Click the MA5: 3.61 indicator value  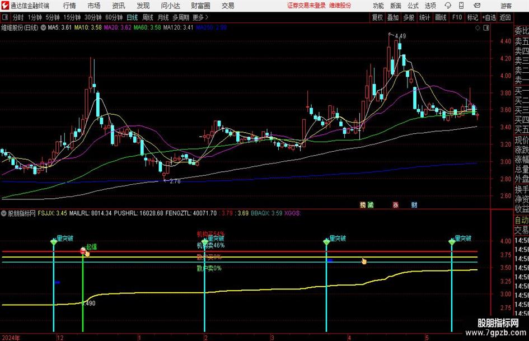click(60, 27)
